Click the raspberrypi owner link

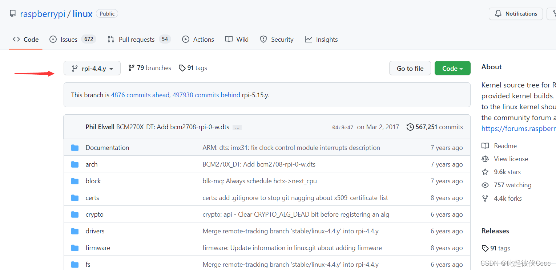tap(43, 14)
